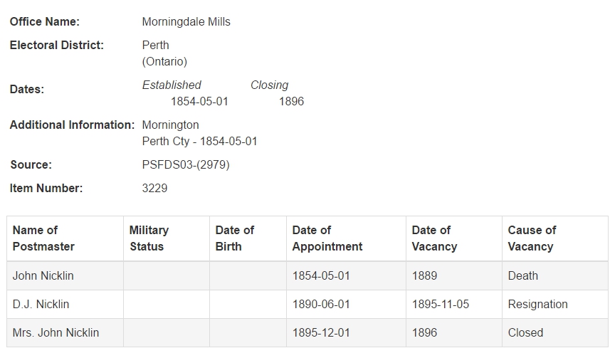Click the Military Status column header
The width and height of the screenshot is (610, 353).
[x=167, y=238]
